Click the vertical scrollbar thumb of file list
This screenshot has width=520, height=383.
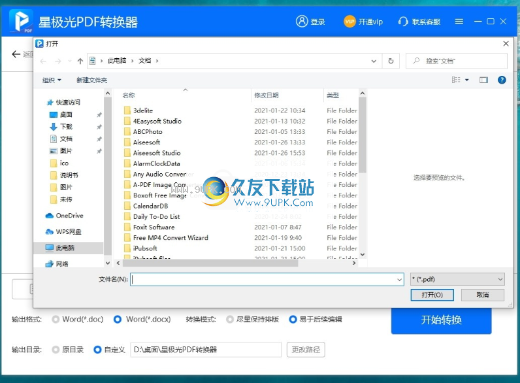pos(363,135)
